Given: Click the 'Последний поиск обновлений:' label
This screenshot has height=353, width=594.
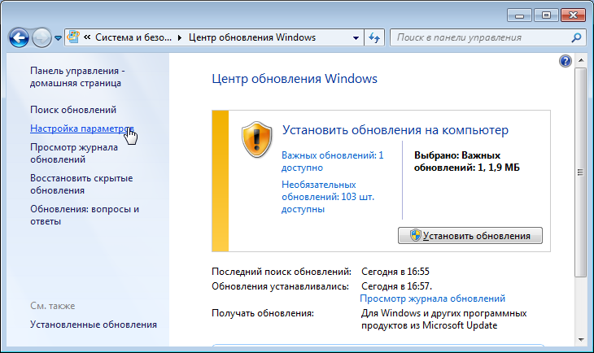Looking at the screenshot, I should (282, 272).
